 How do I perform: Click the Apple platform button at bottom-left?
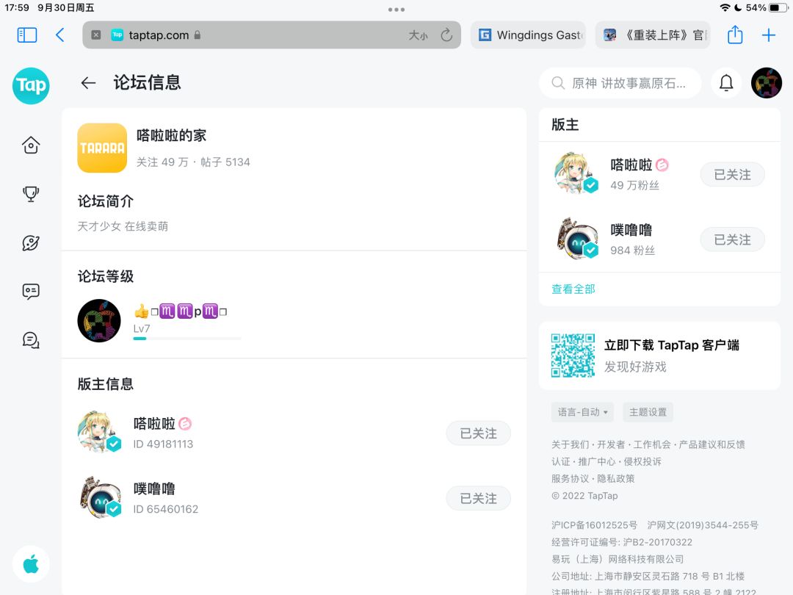tap(31, 563)
